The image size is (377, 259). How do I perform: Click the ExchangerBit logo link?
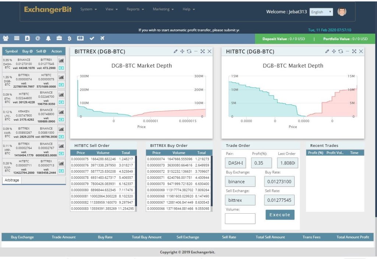pyautogui.click(x=48, y=10)
